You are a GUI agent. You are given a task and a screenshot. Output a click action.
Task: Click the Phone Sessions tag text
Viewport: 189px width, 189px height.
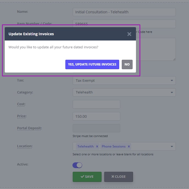click(x=113, y=146)
